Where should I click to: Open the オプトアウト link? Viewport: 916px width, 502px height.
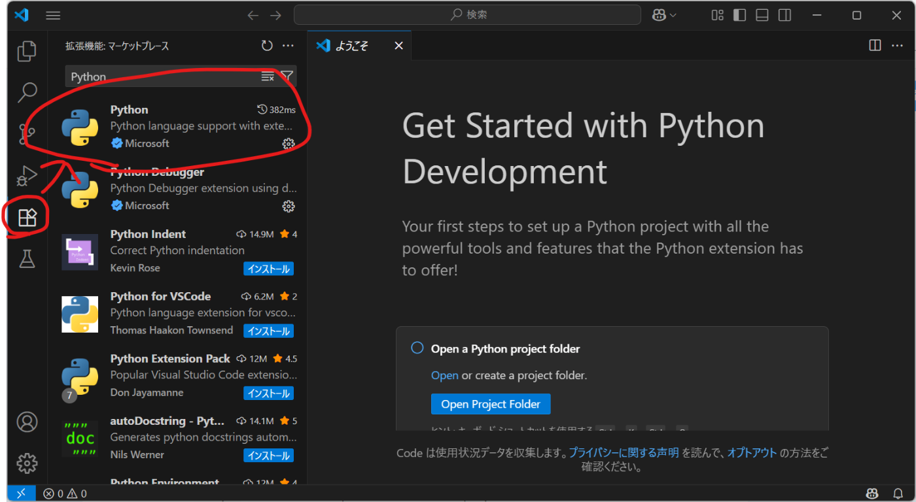(752, 452)
